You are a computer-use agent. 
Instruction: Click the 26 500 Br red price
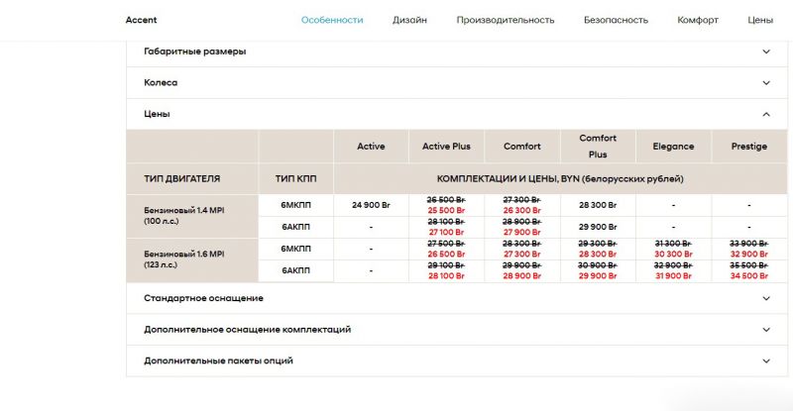click(446, 254)
